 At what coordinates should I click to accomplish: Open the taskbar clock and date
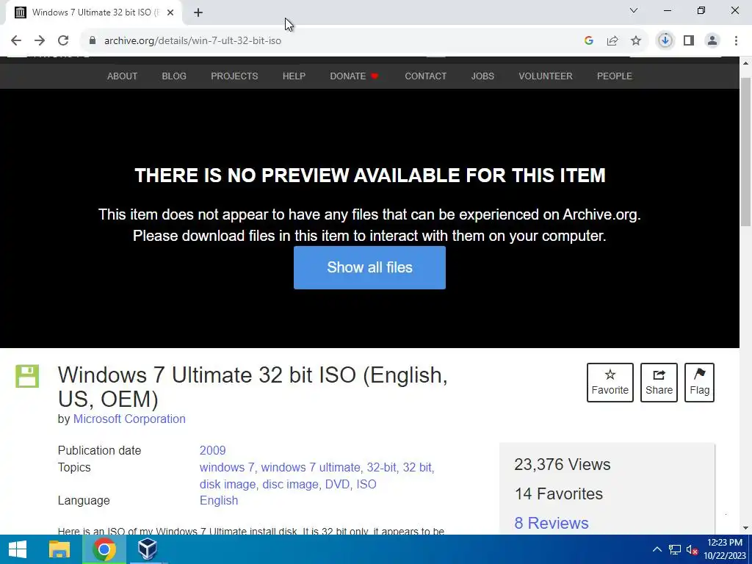(725, 549)
